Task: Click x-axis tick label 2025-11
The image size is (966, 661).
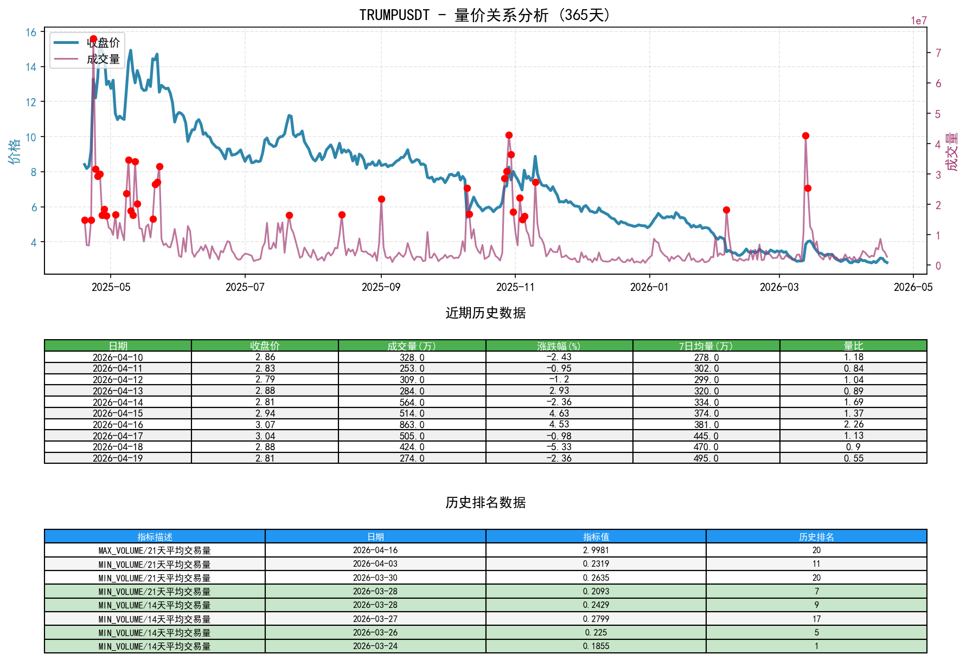Action: (515, 287)
